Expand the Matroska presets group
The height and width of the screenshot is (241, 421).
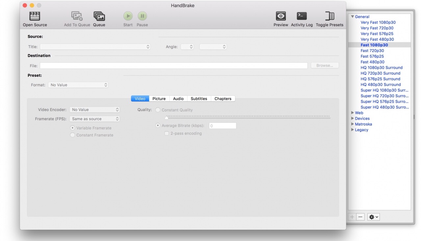click(x=353, y=124)
